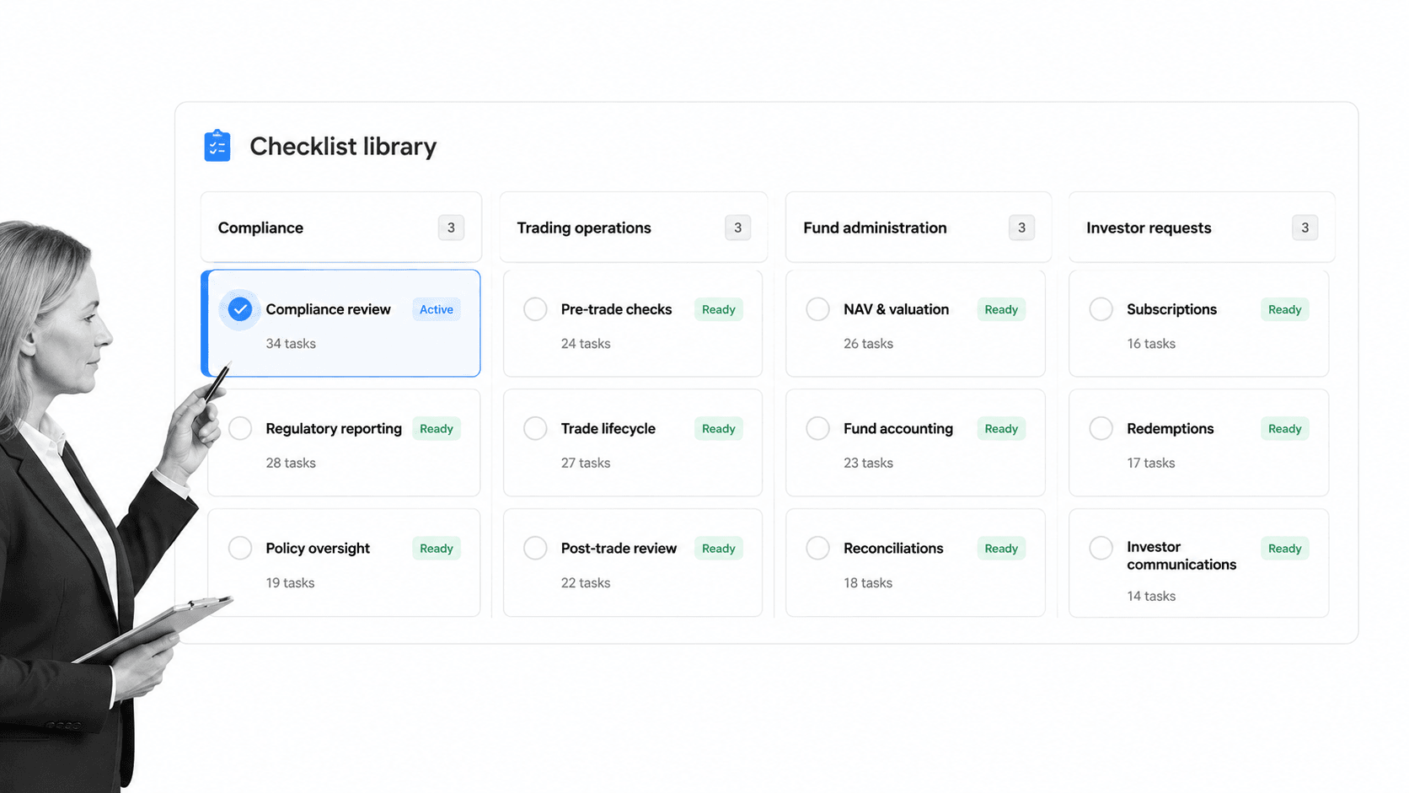Select the Fund accounting radio circle
The image size is (1409, 793).
(x=817, y=428)
